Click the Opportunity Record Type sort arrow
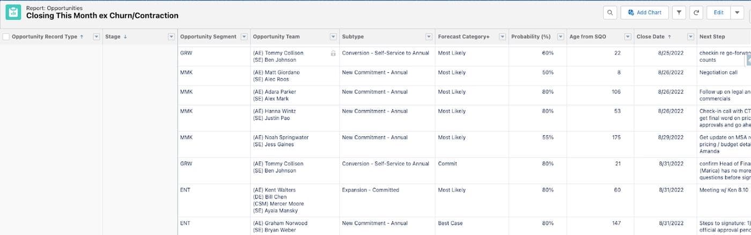751x235 pixels. click(x=82, y=37)
